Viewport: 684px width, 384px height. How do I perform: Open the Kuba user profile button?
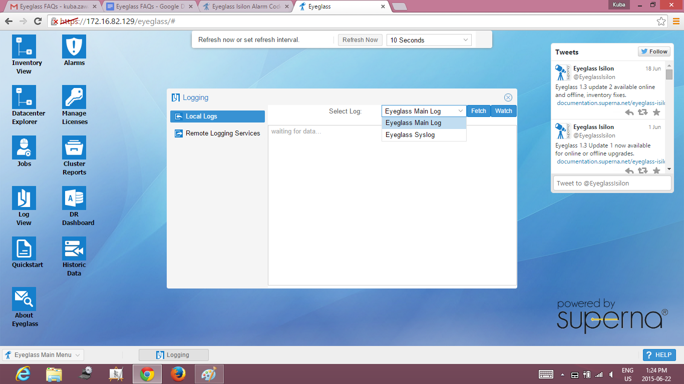pos(619,4)
